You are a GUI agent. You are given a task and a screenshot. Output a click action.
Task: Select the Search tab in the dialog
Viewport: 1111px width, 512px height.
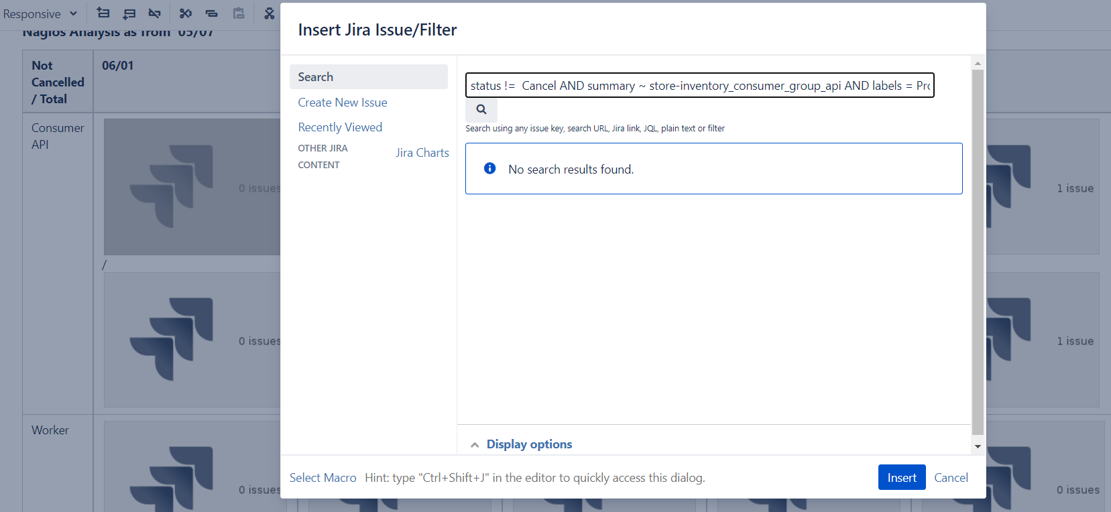[x=369, y=77]
